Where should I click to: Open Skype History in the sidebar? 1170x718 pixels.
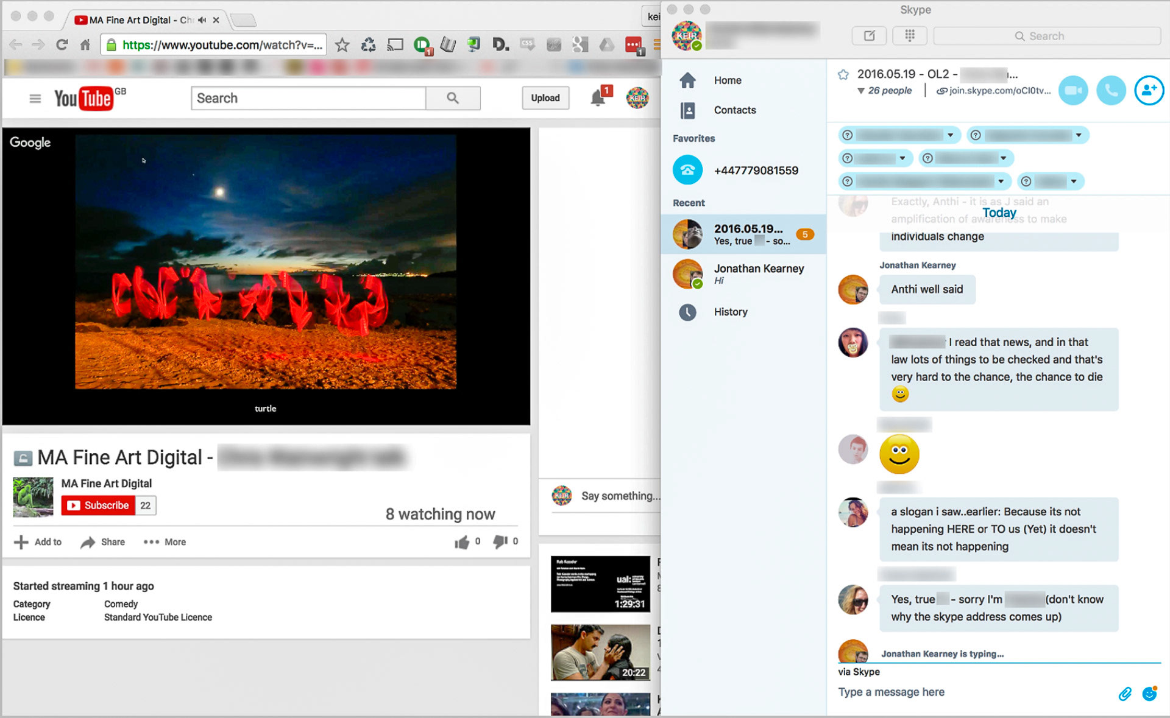click(730, 312)
